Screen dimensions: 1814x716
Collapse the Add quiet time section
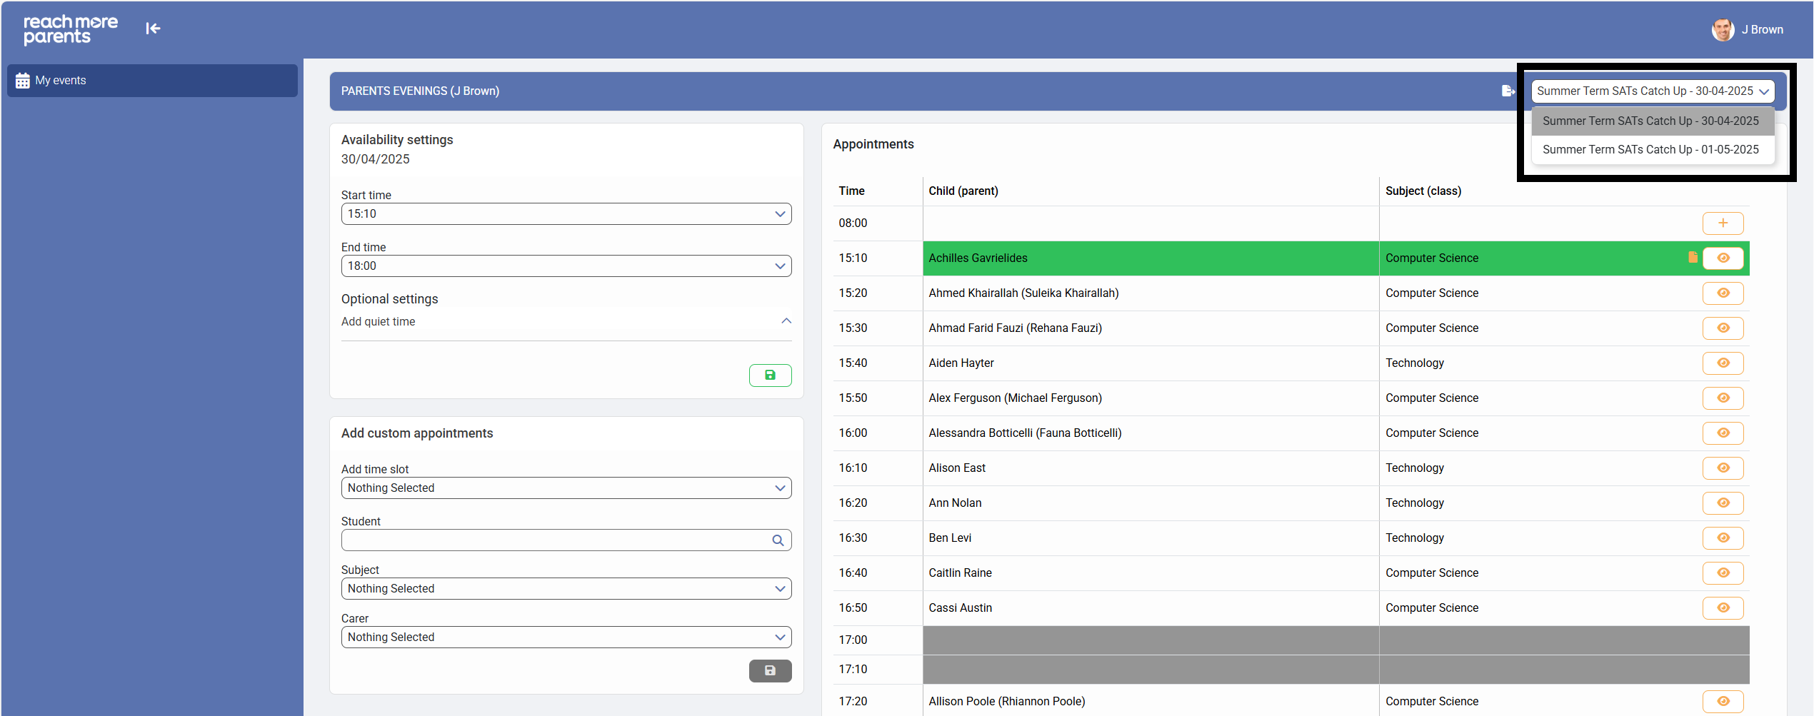click(786, 321)
